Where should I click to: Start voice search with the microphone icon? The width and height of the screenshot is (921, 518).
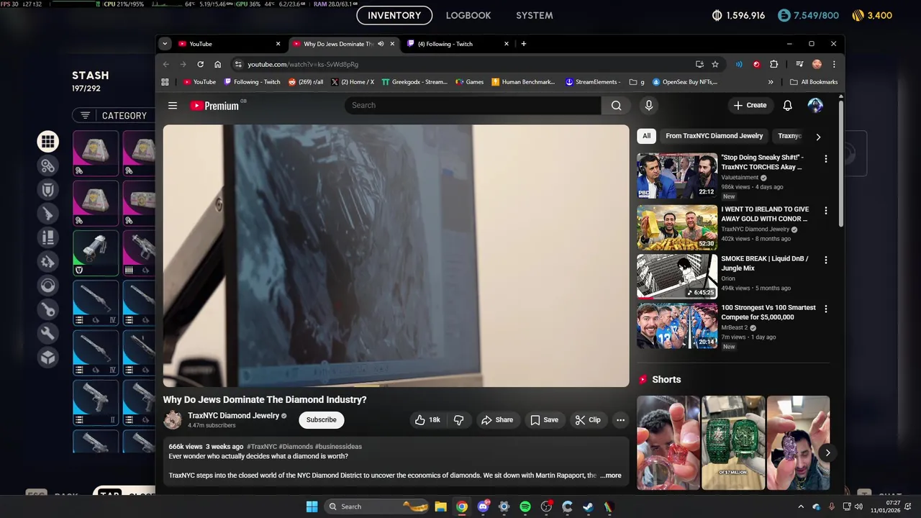649,106
